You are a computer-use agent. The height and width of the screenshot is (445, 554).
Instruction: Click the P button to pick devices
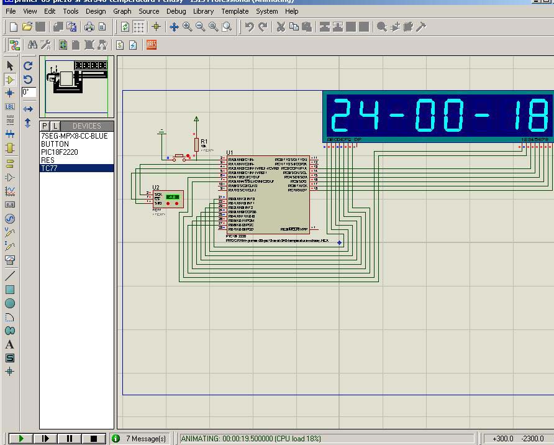[43, 126]
